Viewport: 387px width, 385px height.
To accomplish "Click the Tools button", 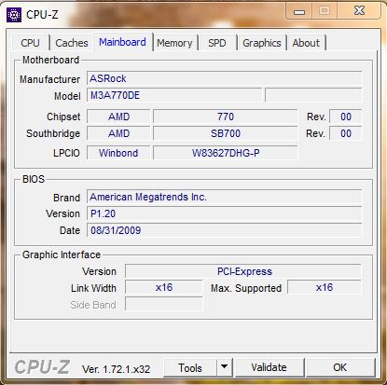I will pyautogui.click(x=190, y=368).
